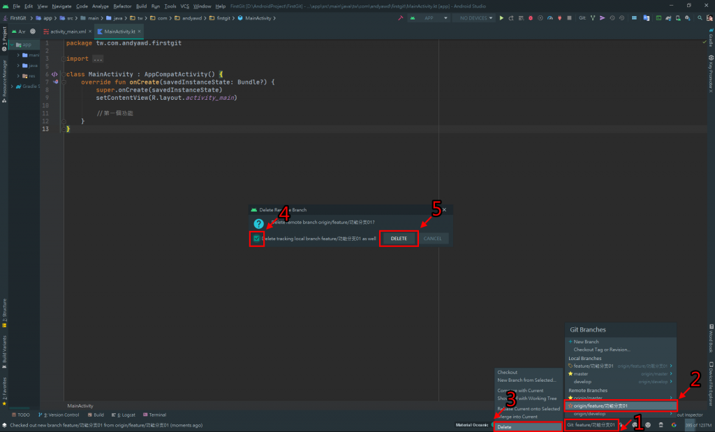715x432 pixels.
Task: Expand the folded import block
Action: pos(64,59)
